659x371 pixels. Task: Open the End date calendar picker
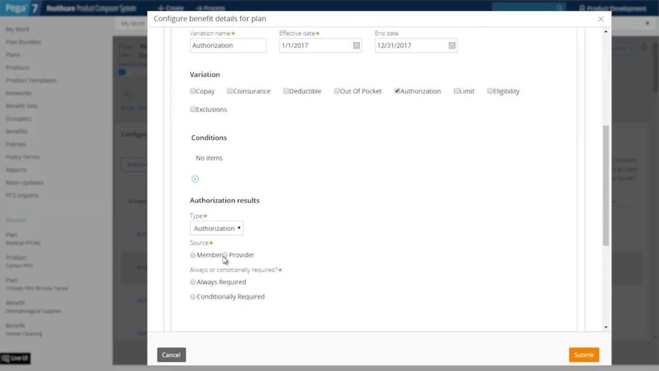[450, 45]
